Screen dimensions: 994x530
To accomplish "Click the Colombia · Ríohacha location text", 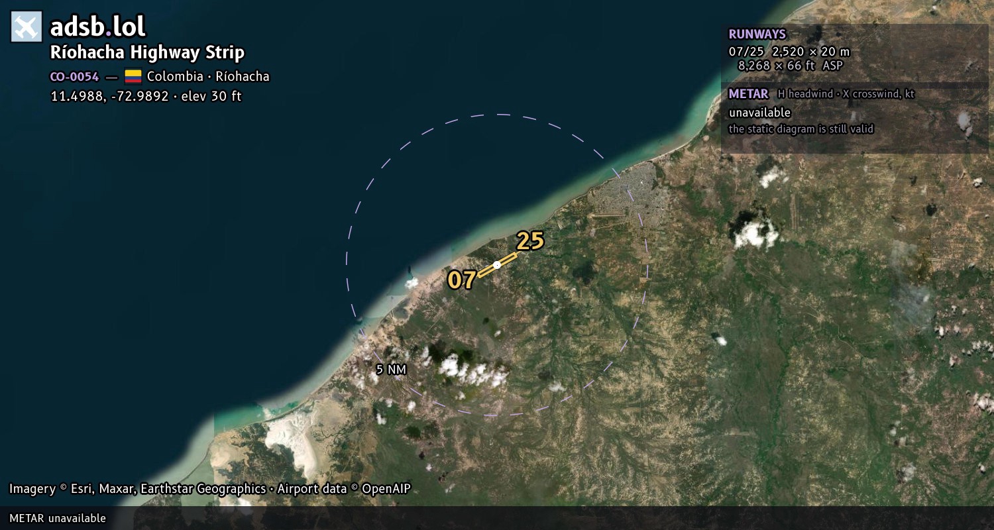I will 208,76.
